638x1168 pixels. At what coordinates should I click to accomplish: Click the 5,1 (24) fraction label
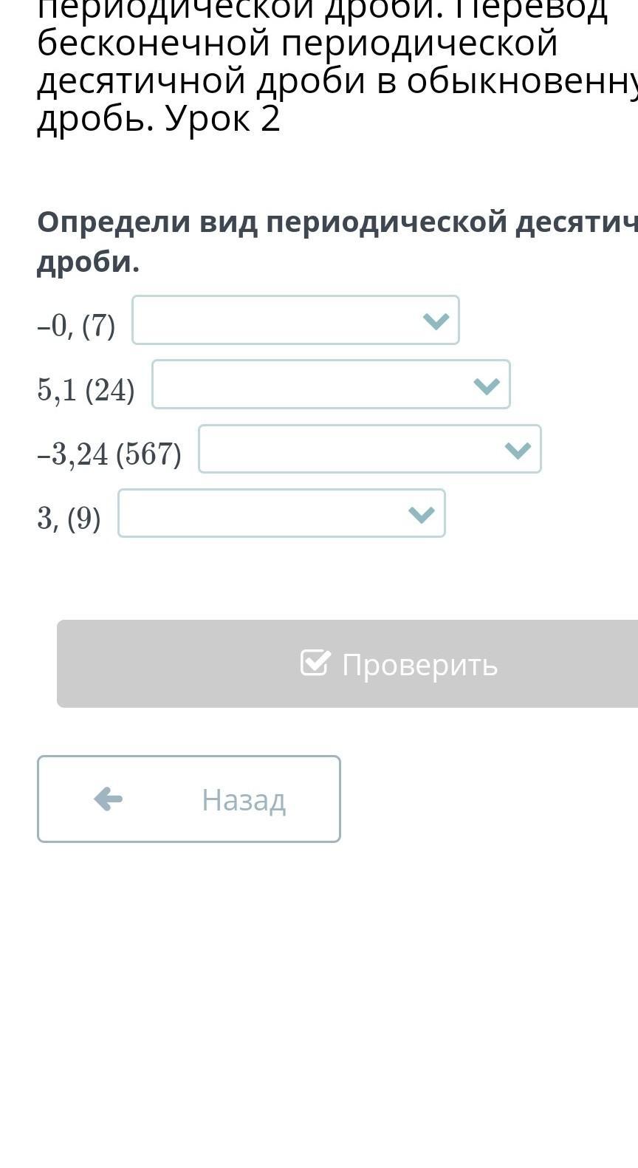(x=86, y=389)
